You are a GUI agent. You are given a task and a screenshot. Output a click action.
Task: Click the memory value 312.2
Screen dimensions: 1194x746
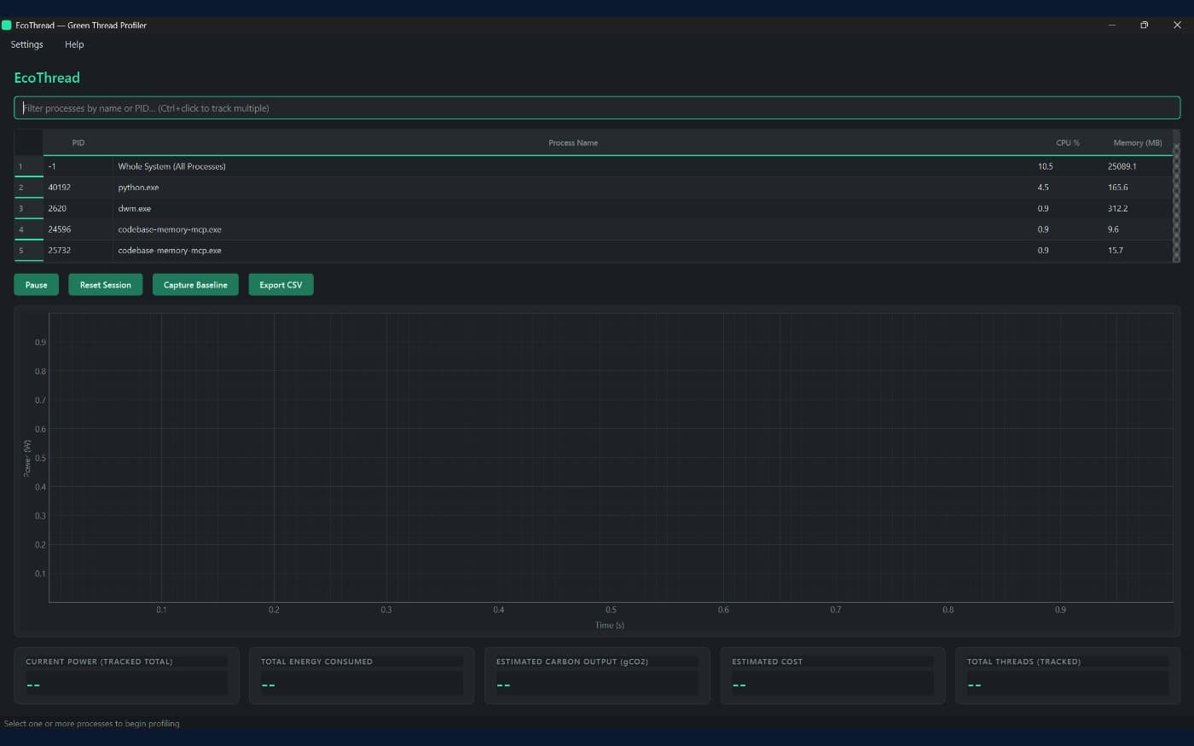[x=1117, y=208]
